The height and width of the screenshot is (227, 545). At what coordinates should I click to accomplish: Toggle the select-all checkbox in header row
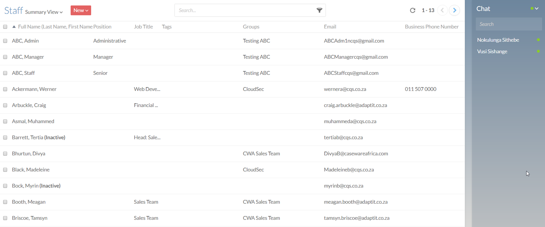pyautogui.click(x=5, y=27)
